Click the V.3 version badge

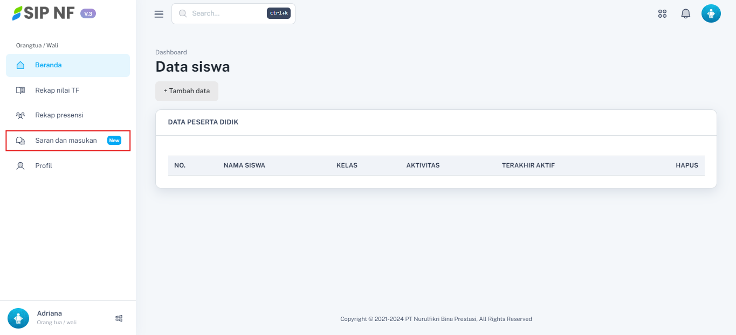coord(88,13)
